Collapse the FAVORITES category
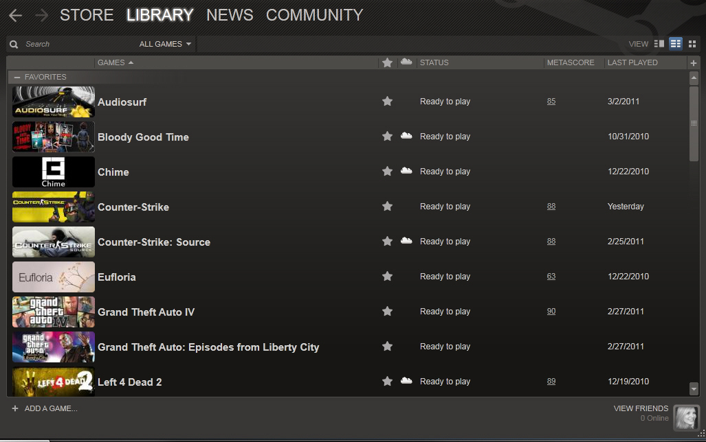 17,78
